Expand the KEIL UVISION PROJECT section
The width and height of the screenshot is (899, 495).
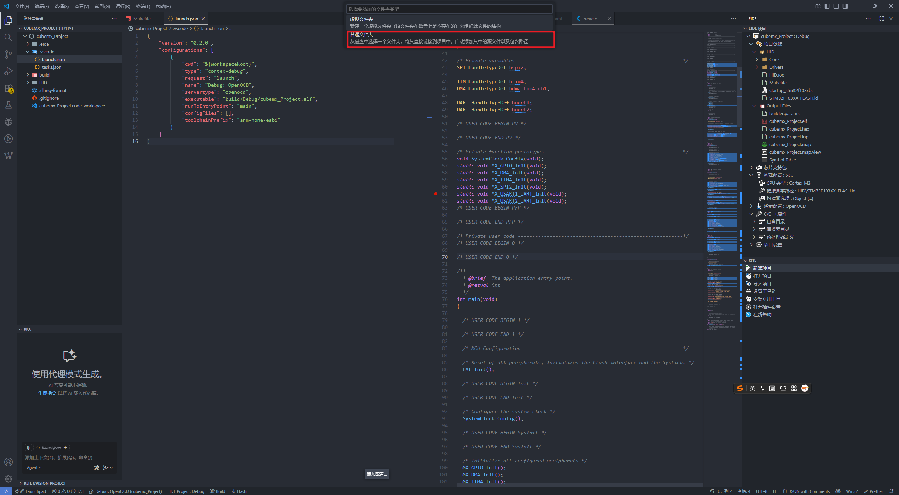45,483
